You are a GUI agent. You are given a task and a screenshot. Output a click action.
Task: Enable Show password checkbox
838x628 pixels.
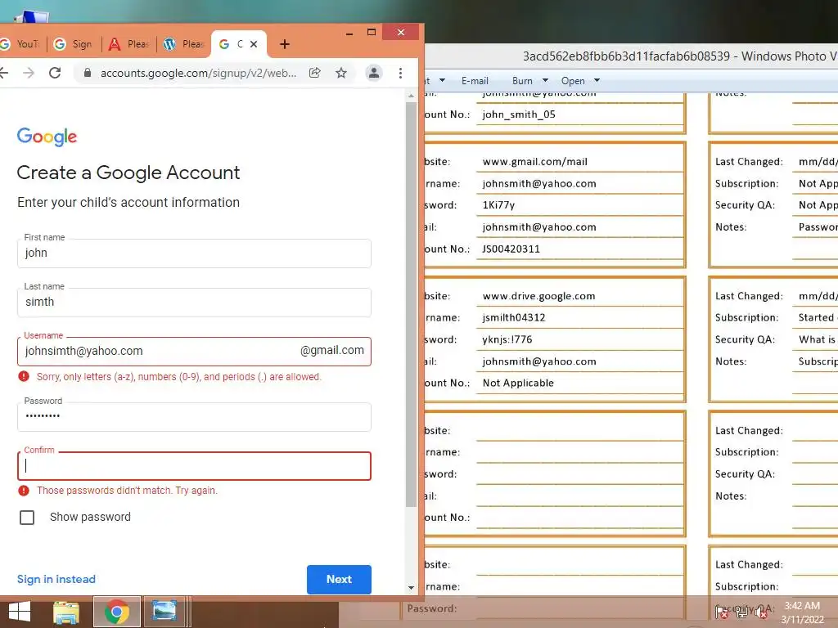[x=27, y=517]
